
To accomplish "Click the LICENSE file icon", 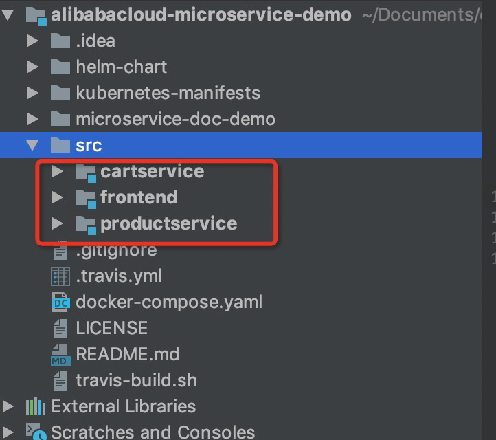I will [x=61, y=328].
